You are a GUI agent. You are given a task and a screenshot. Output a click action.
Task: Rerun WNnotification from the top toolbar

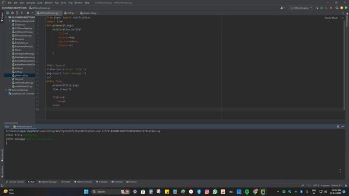point(317,8)
